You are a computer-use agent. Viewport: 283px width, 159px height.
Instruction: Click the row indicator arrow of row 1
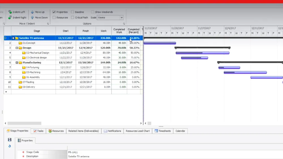point(6,38)
